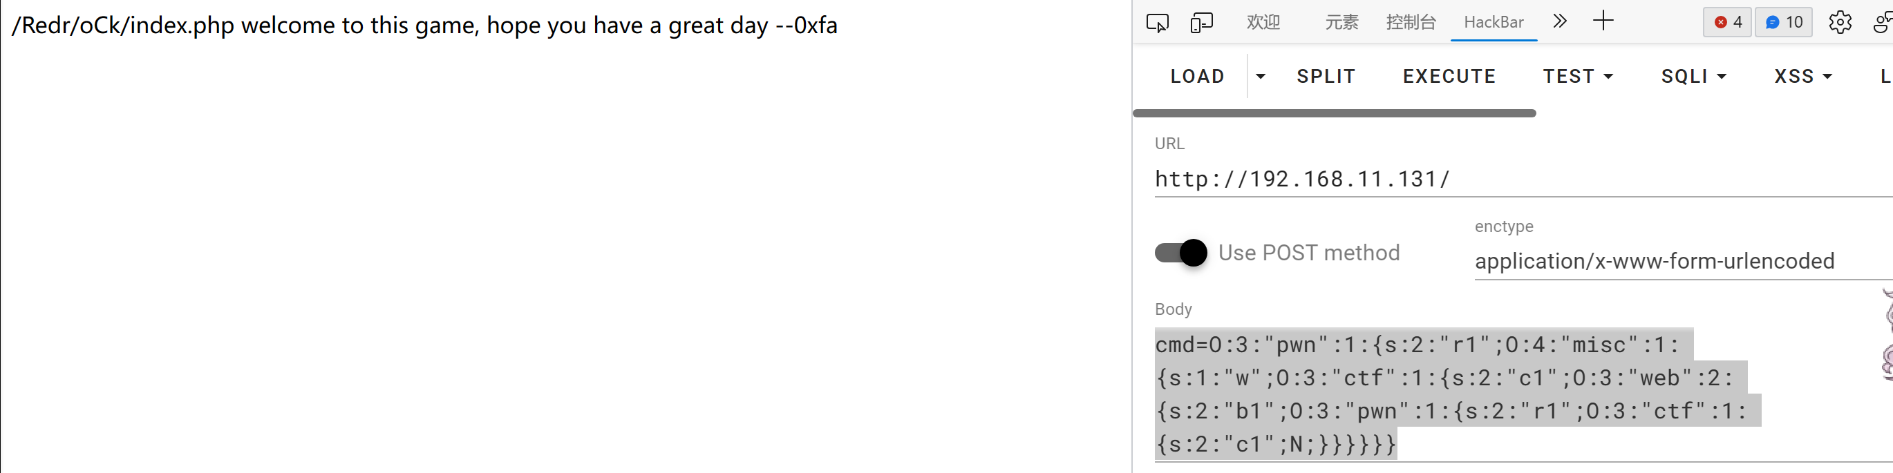Open more DevTools tabs chevron
Screen dimensions: 1893x473
(x=1559, y=21)
